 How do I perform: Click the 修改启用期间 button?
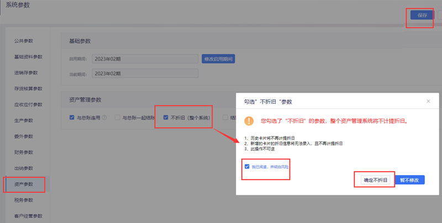[218, 59]
